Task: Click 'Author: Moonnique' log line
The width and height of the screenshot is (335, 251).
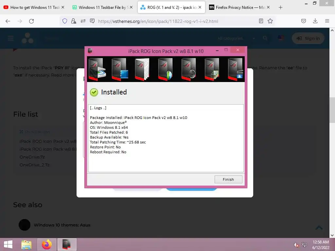Action: pos(108,123)
